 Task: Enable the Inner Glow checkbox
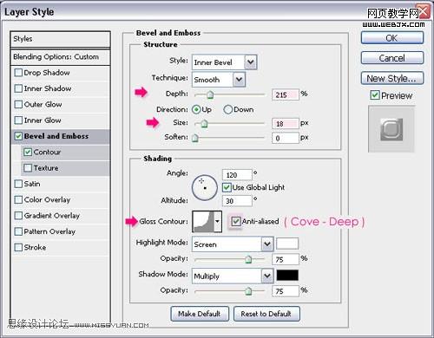18,120
